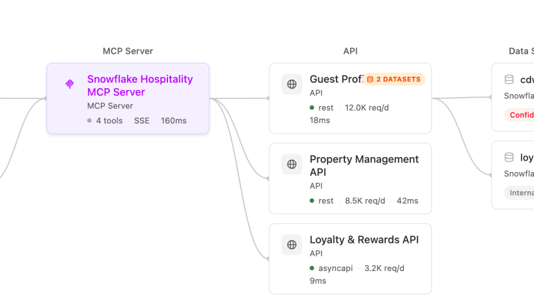Screen dimensions: 534x307
Task: Click the '4 tools' label
Action: pyautogui.click(x=109, y=121)
